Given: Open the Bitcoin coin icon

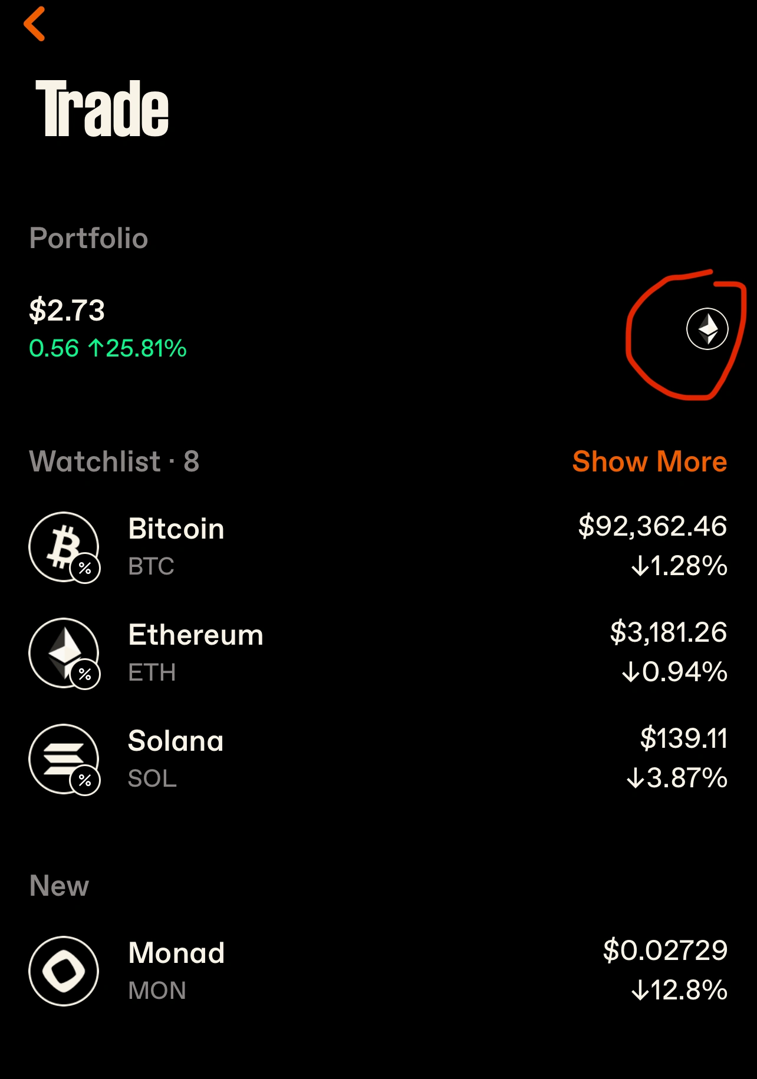Looking at the screenshot, I should [63, 546].
